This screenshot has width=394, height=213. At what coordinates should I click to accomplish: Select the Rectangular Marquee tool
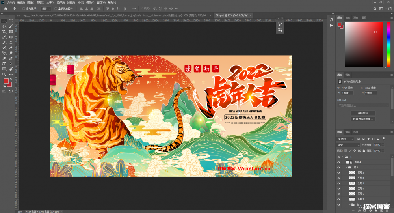pos(11,21)
